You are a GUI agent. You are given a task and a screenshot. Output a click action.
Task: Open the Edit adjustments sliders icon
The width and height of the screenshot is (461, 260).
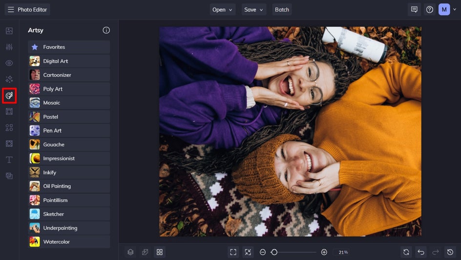click(9, 47)
